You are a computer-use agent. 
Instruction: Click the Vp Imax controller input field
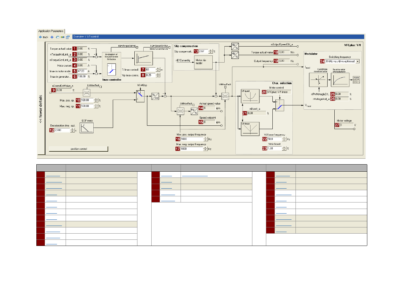(151, 75)
